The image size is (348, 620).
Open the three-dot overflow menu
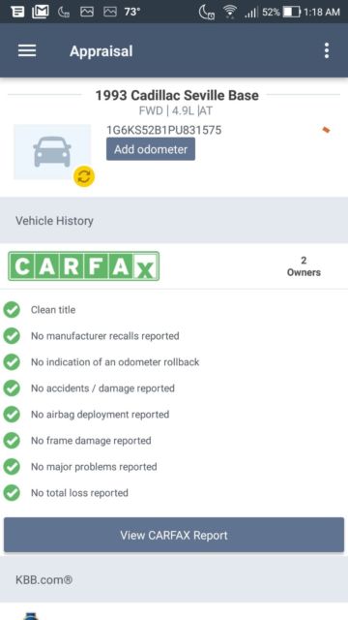(x=327, y=50)
